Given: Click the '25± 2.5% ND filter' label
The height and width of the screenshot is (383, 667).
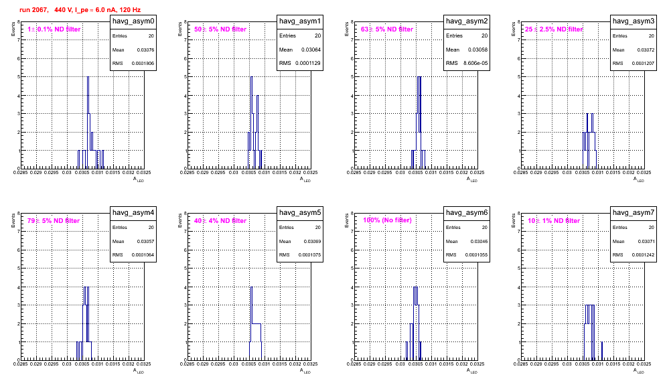Looking at the screenshot, I should 554,29.
